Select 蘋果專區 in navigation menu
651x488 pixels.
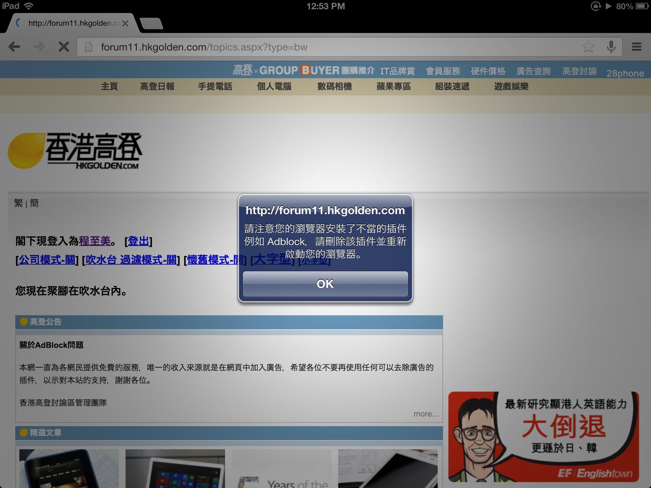[x=394, y=86]
